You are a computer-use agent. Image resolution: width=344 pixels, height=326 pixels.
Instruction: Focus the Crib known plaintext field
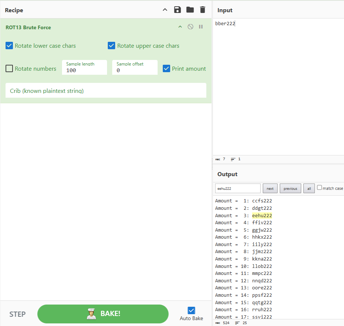point(106,90)
